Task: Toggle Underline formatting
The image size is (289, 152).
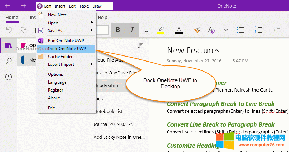Action: pyautogui.click(x=146, y=30)
